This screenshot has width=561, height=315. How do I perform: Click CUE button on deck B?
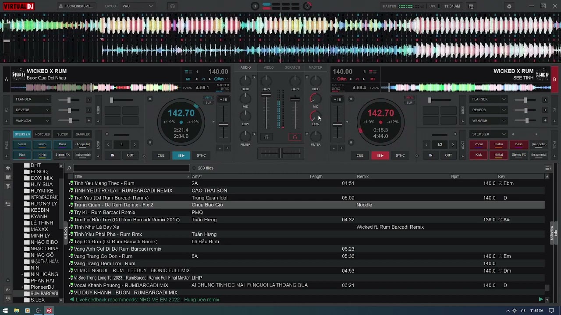[360, 155]
